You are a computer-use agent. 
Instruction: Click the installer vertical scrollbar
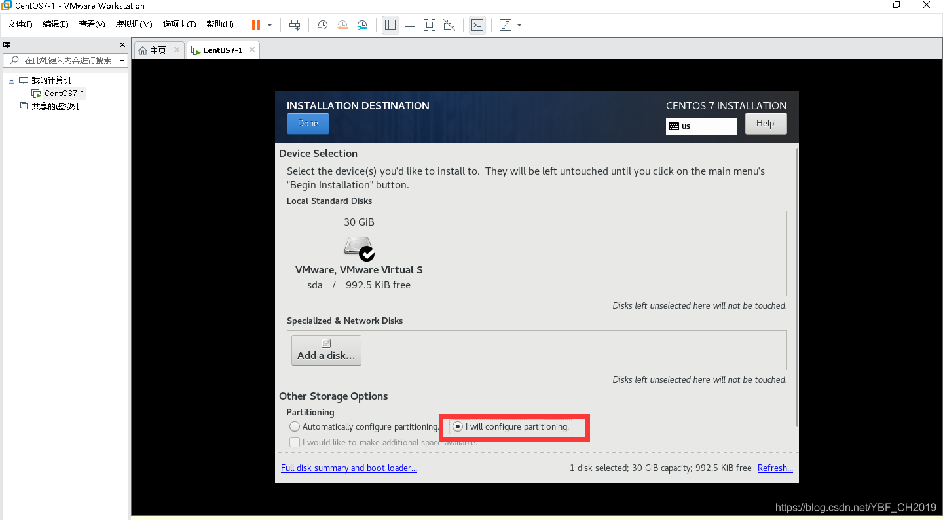797,288
